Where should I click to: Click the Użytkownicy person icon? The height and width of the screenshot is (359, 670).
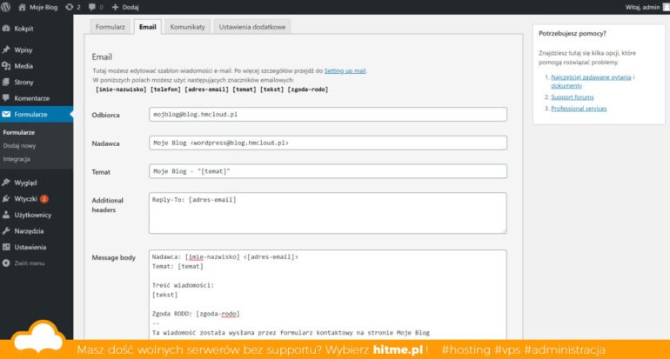6,215
